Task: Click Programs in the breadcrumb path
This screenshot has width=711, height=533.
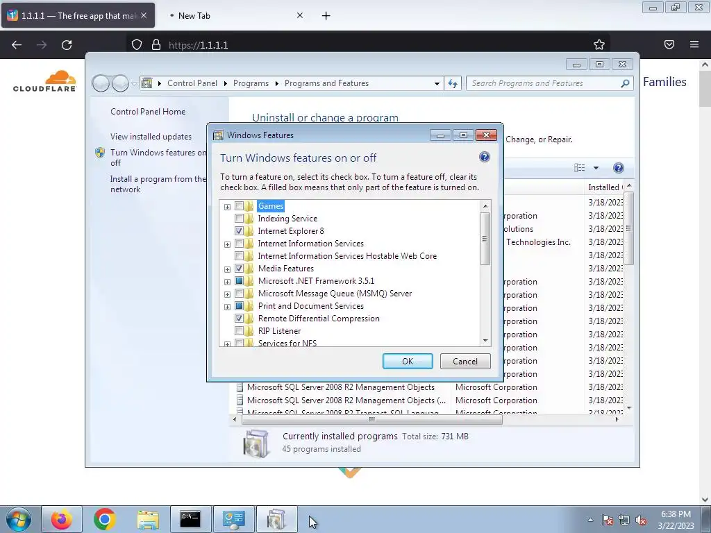Action: (251, 83)
